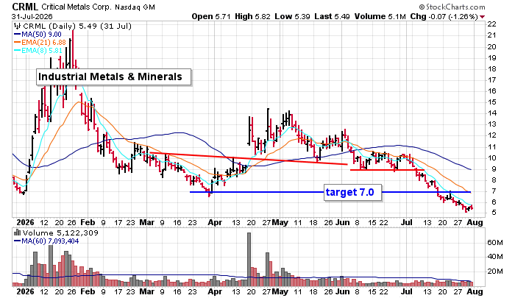Click the MA(60) volume legend entry
Image resolution: width=515 pixels, height=298 pixels.
click(x=46, y=241)
